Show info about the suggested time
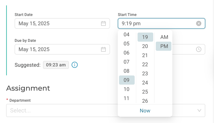The width and height of the screenshot is (214, 123). click(x=75, y=65)
